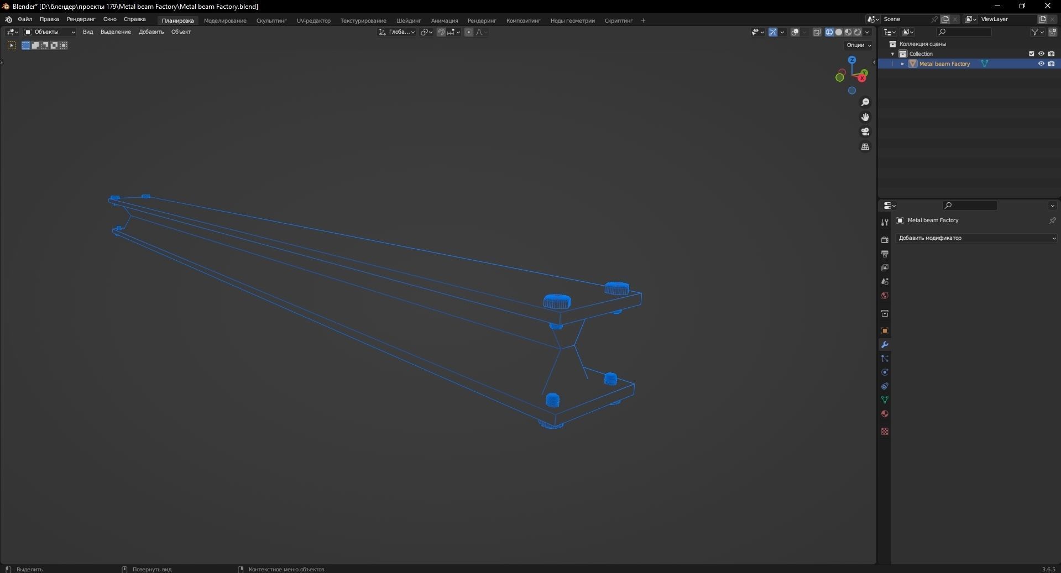Open the viewport View (Вид) menu
Screen dimensions: 1061x573
[88, 32]
